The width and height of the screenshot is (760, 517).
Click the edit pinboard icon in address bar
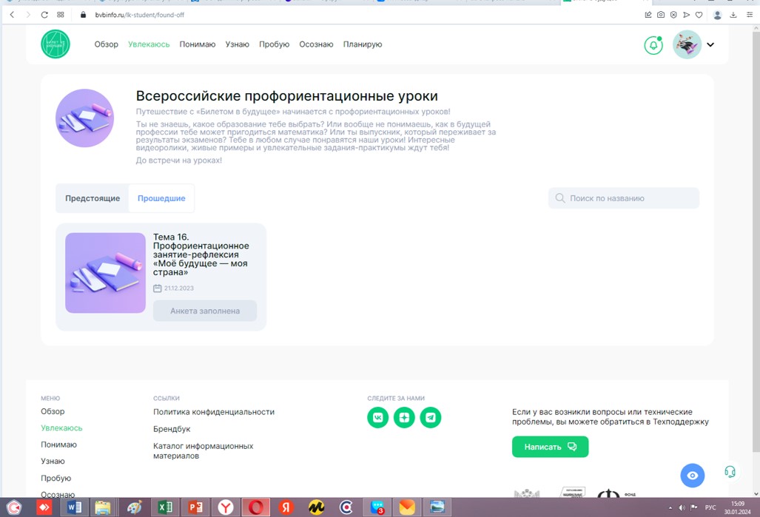pos(648,15)
